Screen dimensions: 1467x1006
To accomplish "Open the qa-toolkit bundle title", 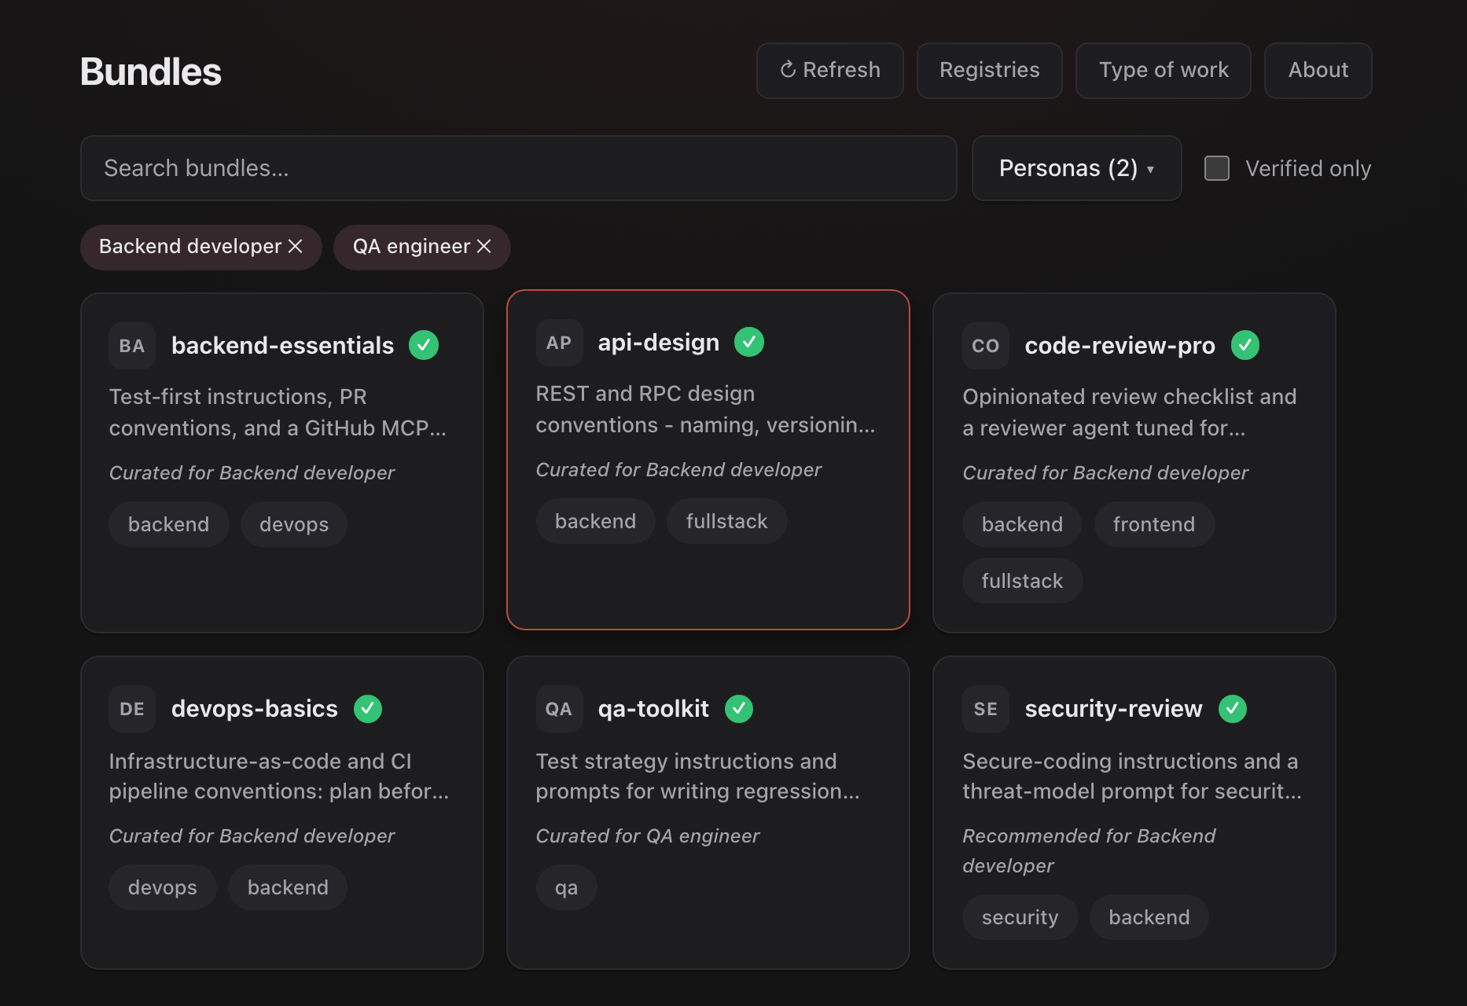I will click(x=653, y=709).
